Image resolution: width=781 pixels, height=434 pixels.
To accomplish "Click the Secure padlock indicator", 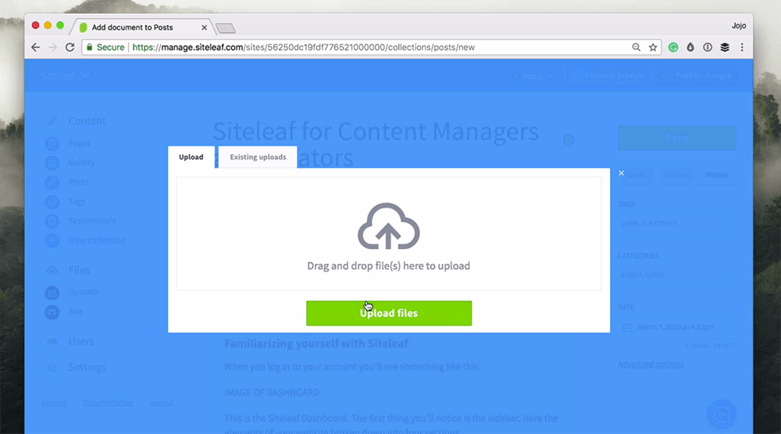I will tap(105, 48).
